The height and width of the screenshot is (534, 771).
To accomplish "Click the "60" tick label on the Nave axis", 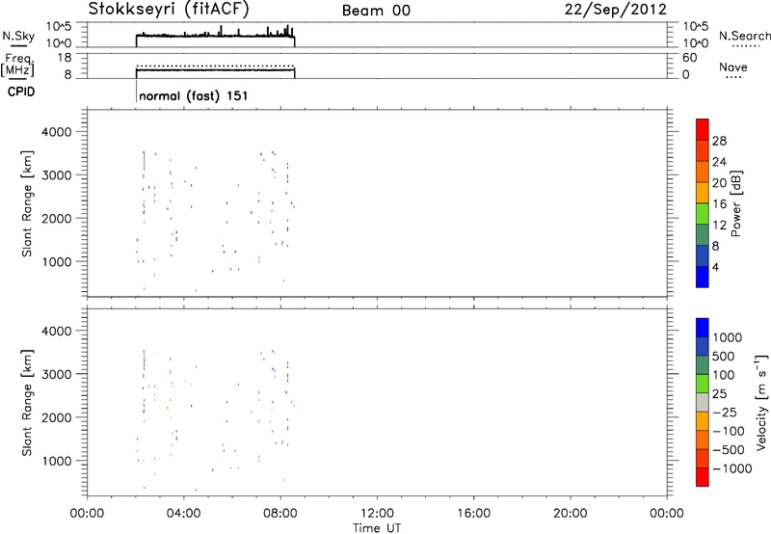I will (x=689, y=58).
